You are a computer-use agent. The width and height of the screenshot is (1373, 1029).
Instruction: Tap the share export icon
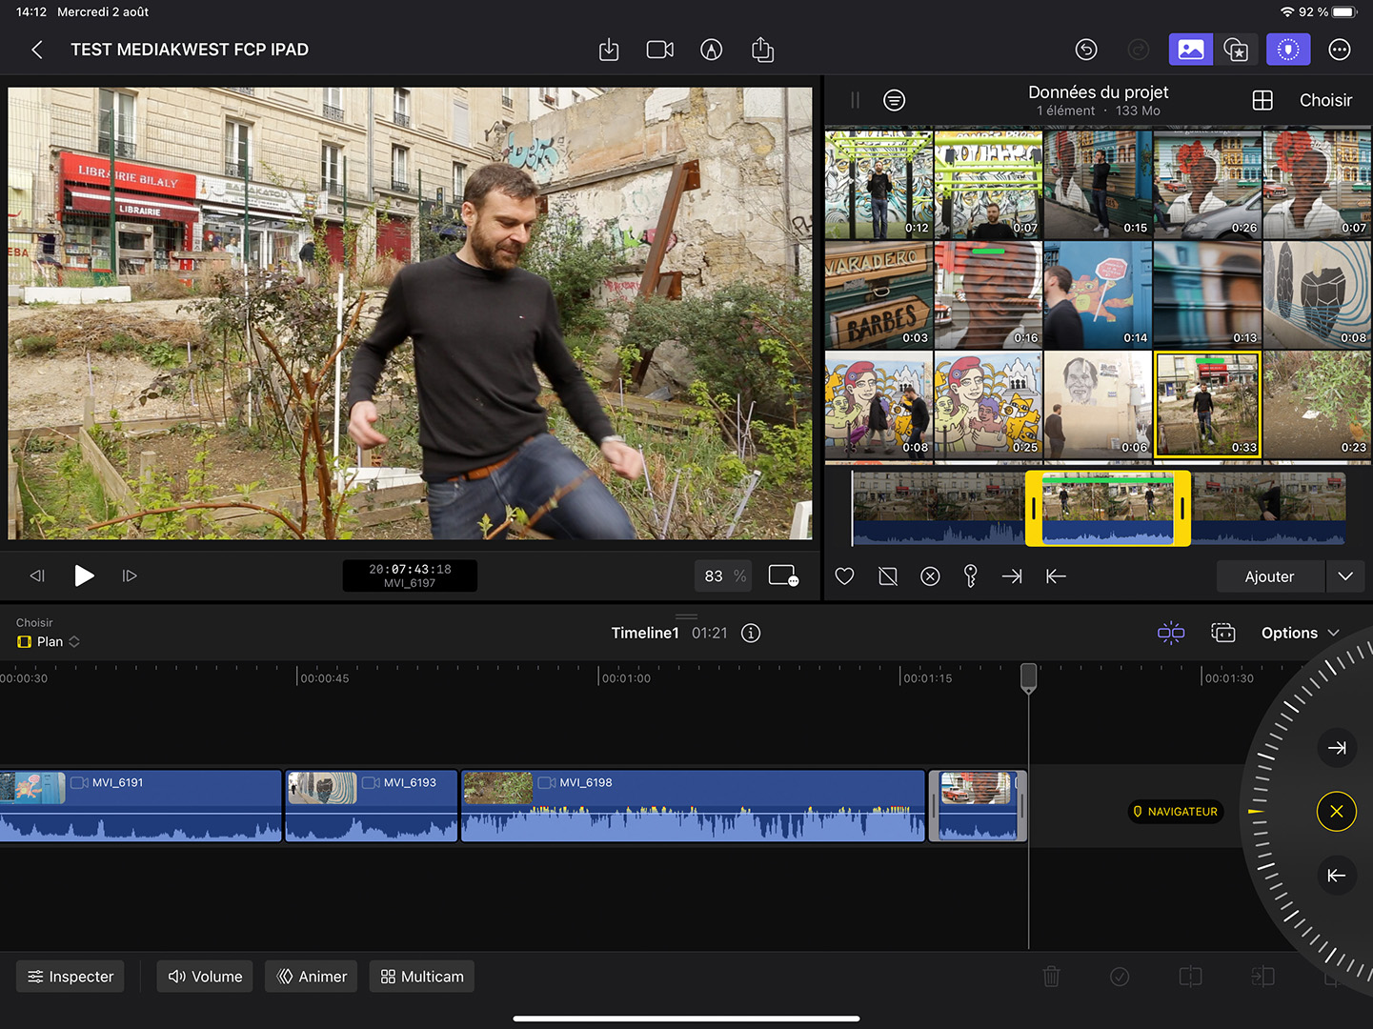click(x=762, y=50)
